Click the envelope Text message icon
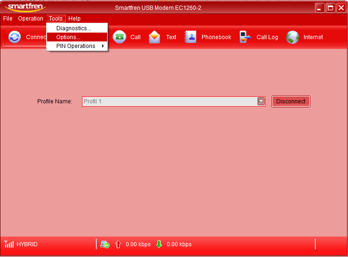 click(x=155, y=37)
